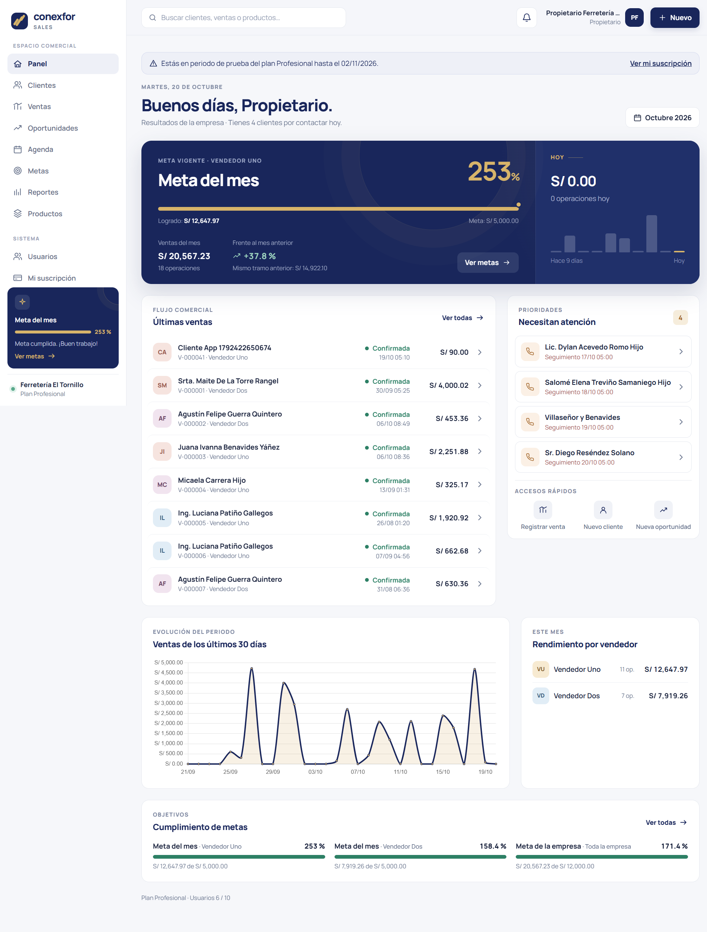Click the warning triangle icon in trial banner

(153, 64)
